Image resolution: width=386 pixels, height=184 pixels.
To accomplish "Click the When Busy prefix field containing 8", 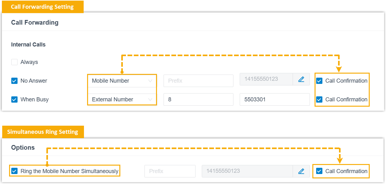I will pyautogui.click(x=198, y=99).
